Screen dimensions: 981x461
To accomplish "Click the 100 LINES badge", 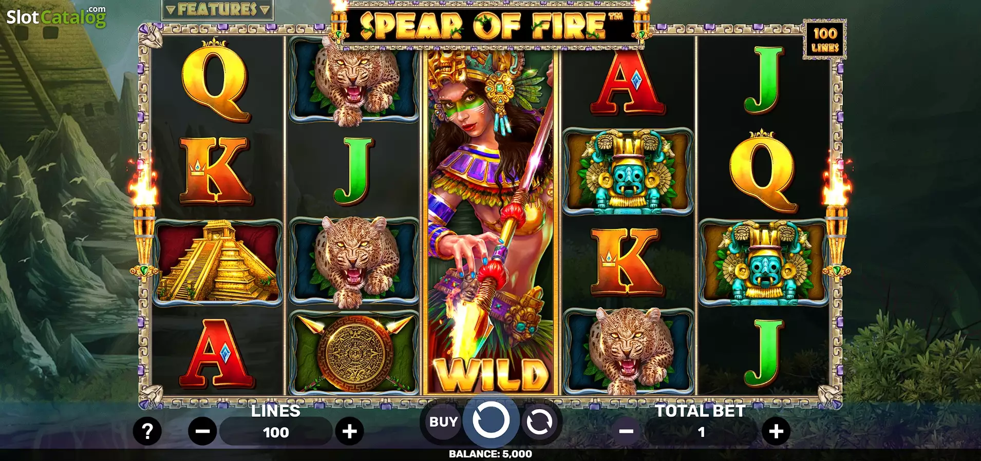I will (825, 40).
